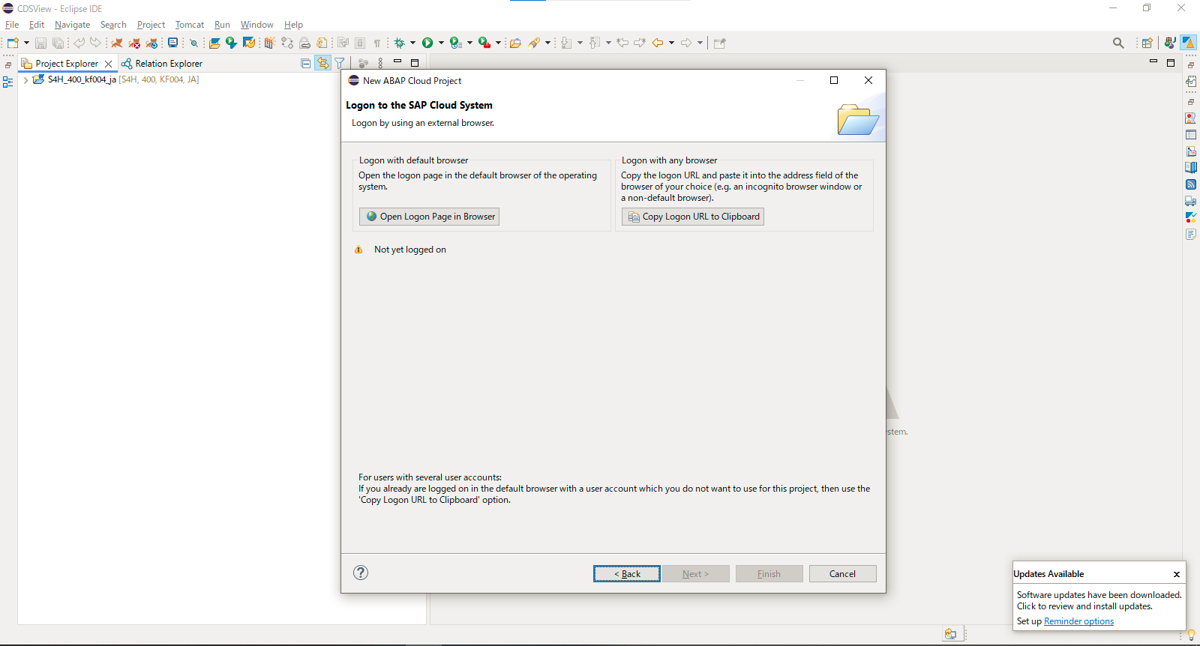The width and height of the screenshot is (1200, 646).
Task: Click the Open Perspective icon
Action: click(x=1147, y=43)
